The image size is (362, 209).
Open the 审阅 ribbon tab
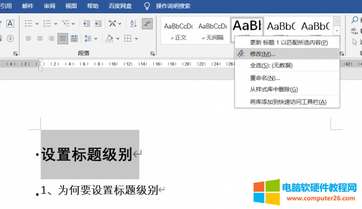coord(50,6)
